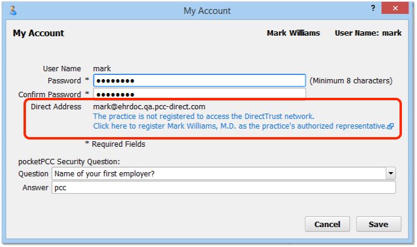Click 'practice is not registered' DirectTrust link

pos(204,117)
